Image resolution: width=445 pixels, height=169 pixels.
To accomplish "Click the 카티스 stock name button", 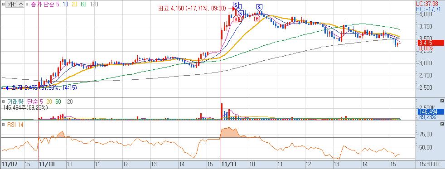I will (x=15, y=4).
